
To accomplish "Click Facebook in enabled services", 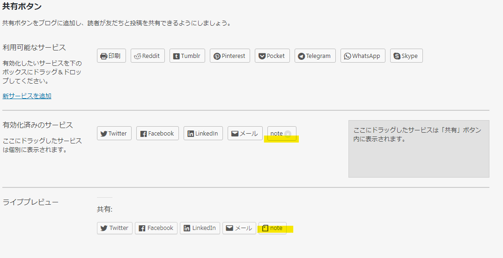I will point(157,134).
